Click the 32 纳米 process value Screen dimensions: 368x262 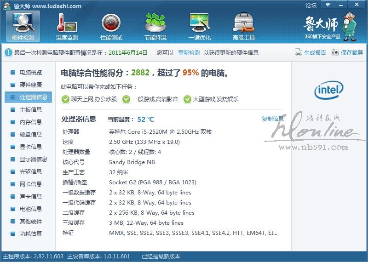119,172
